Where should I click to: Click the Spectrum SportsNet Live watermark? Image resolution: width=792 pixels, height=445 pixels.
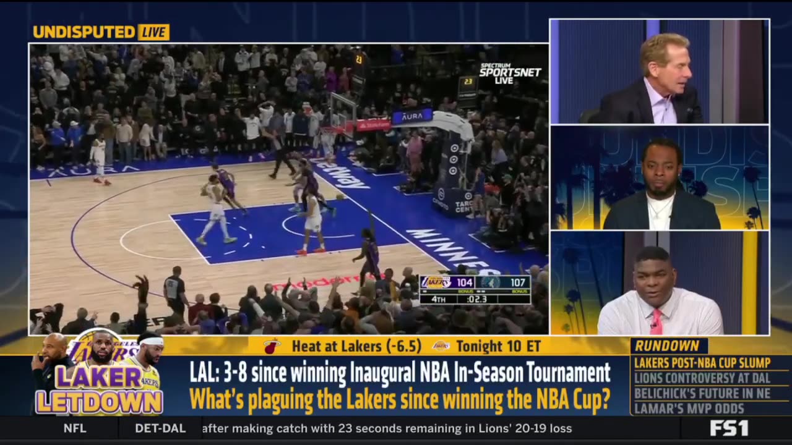coord(510,74)
